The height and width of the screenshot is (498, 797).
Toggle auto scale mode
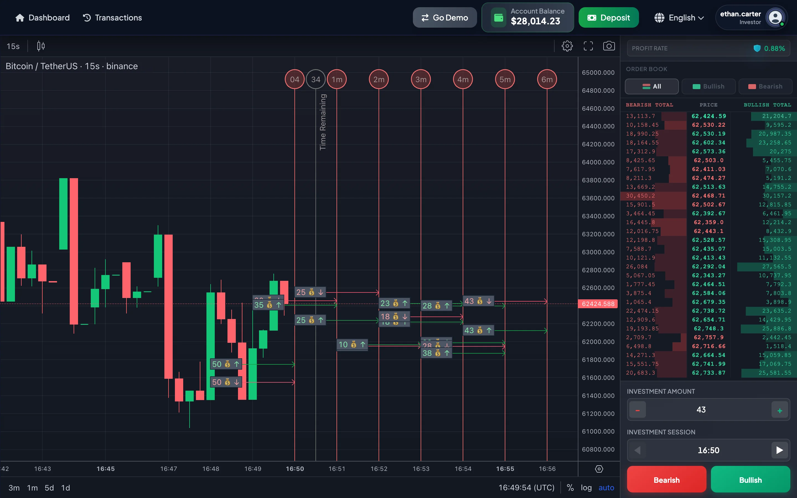(x=606, y=488)
